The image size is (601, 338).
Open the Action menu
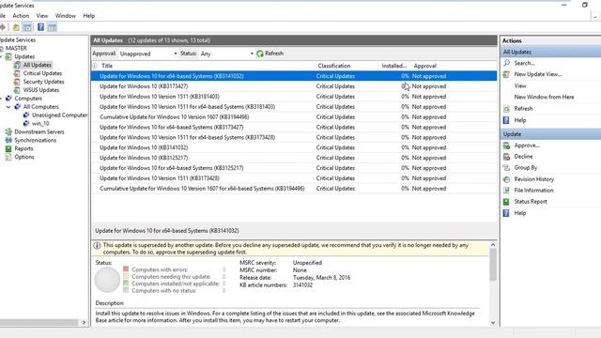click(x=21, y=16)
